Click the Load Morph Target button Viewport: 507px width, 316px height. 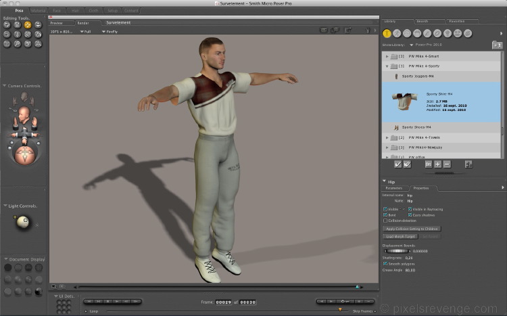coord(400,237)
